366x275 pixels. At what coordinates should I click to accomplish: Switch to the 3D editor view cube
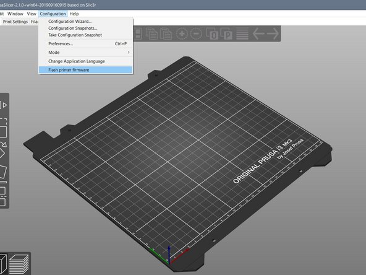[3, 264]
